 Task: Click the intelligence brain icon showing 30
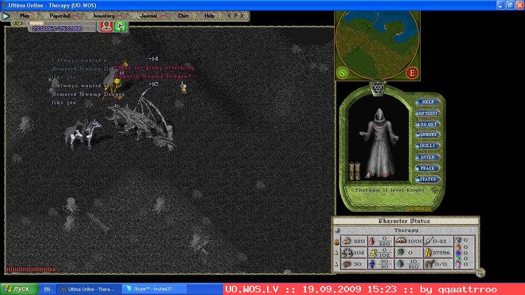(347, 264)
